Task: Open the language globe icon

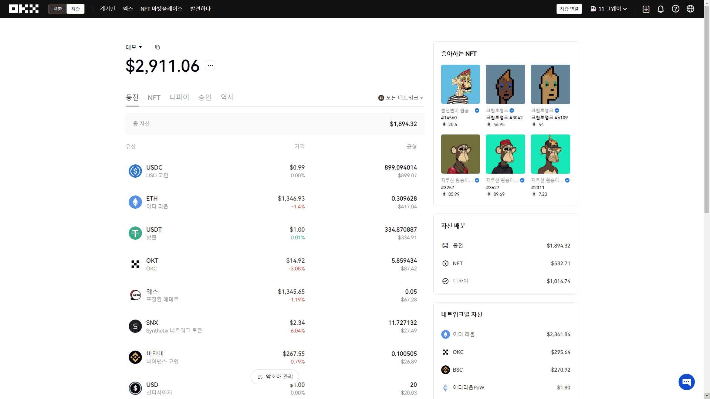Action: pos(690,9)
